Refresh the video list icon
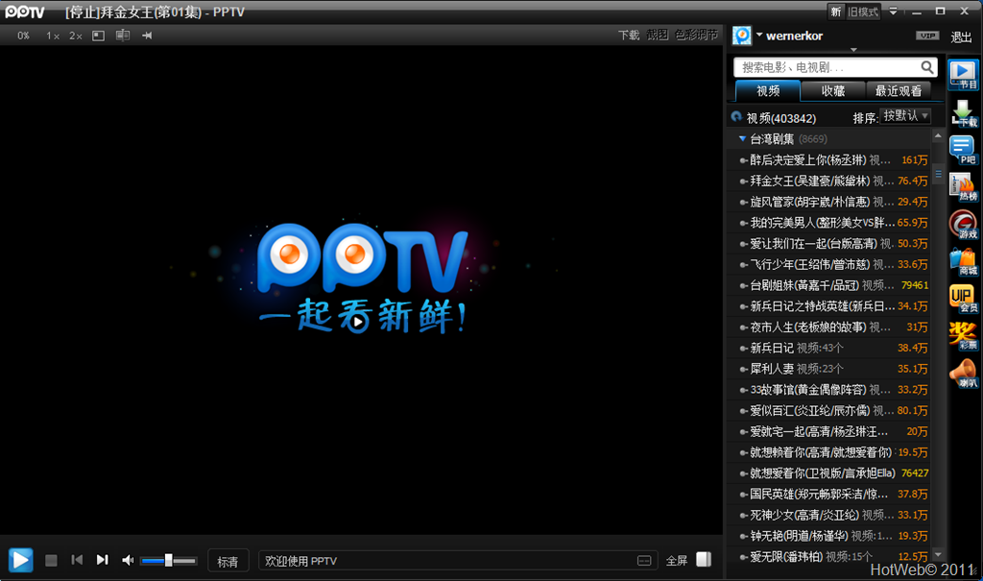This screenshot has width=983, height=581. [x=736, y=117]
